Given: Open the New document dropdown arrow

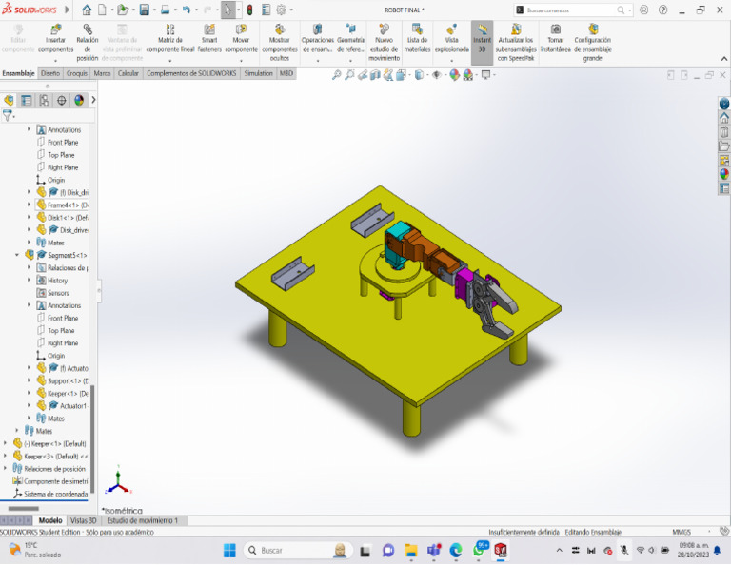Looking at the screenshot, I should [x=112, y=10].
